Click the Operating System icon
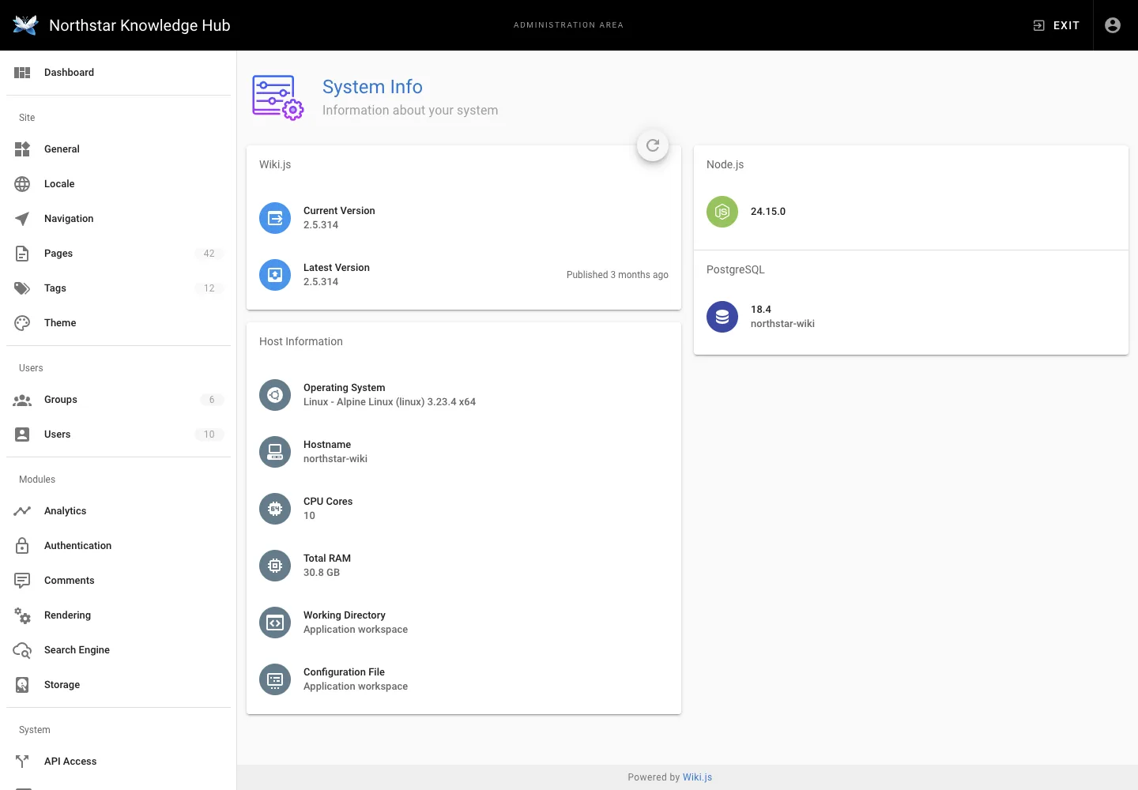This screenshot has width=1138, height=790. pyautogui.click(x=275, y=395)
